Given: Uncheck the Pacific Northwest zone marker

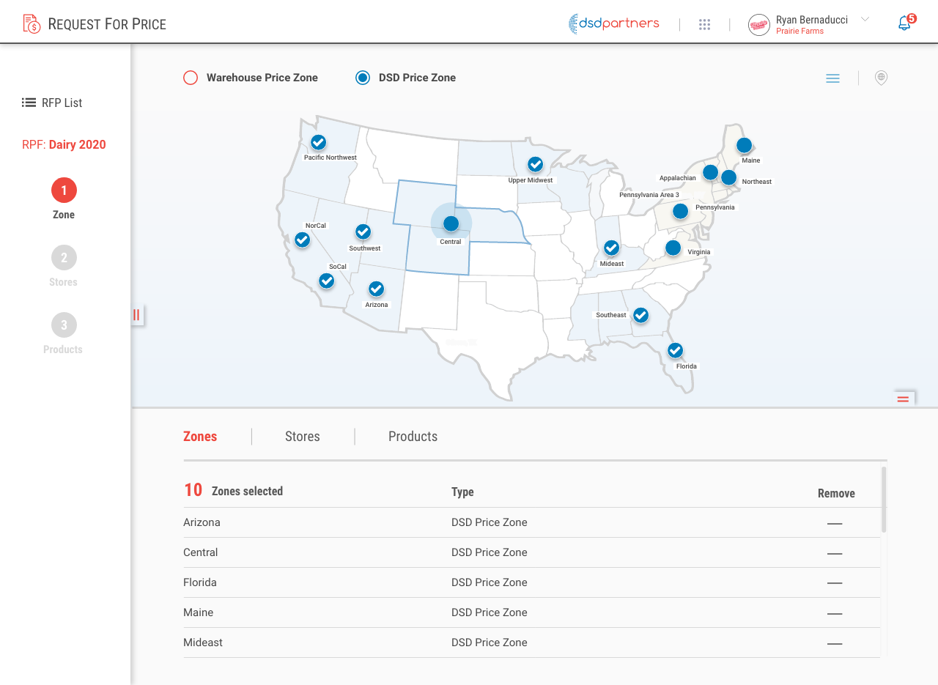Looking at the screenshot, I should coord(318,142).
